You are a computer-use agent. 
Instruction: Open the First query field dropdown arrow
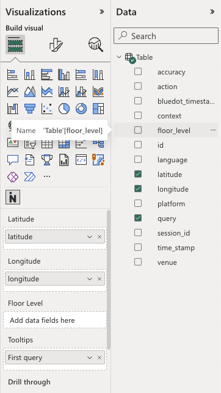(x=90, y=358)
